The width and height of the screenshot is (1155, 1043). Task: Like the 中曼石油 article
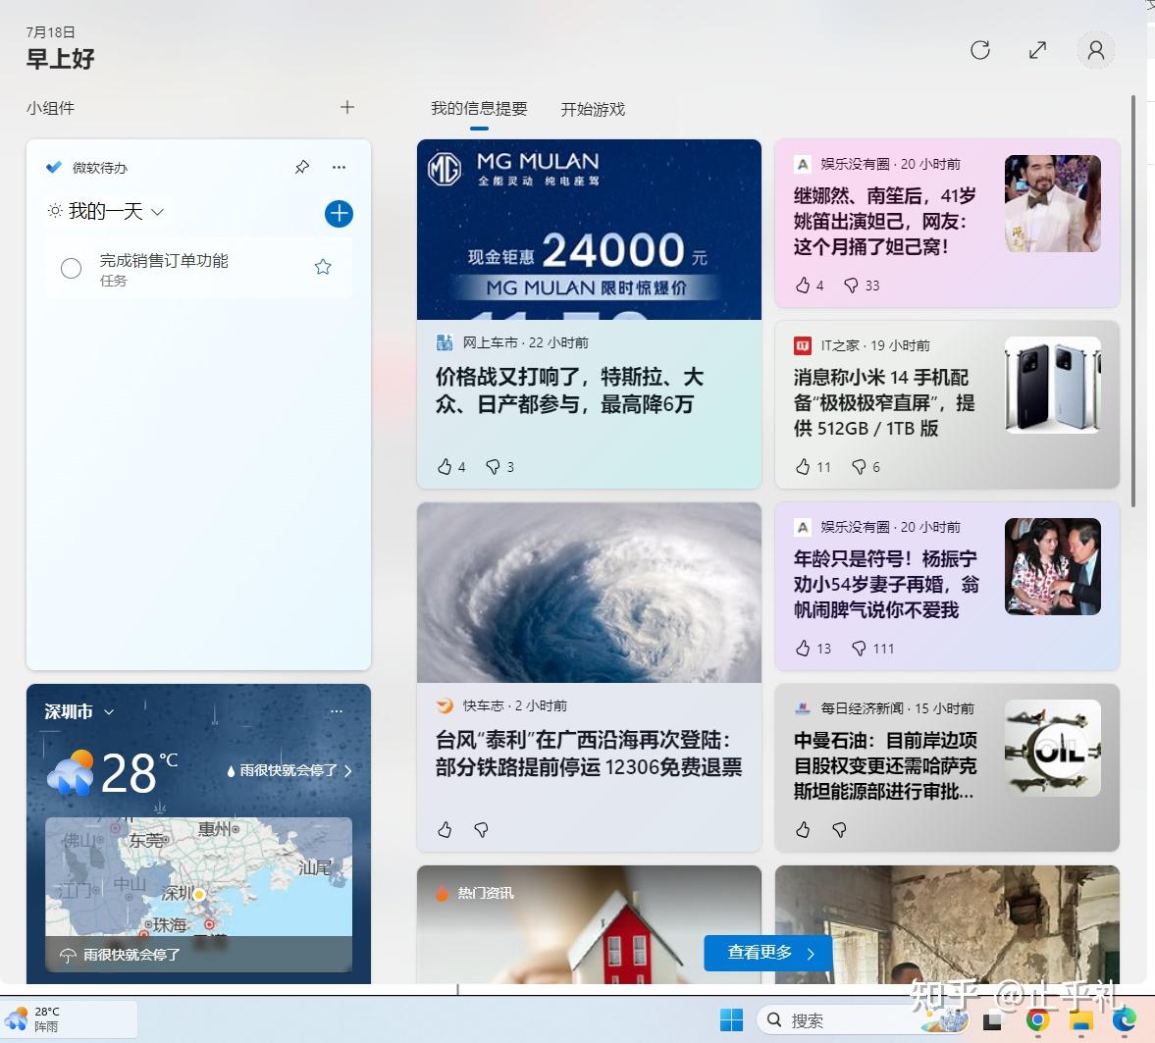[x=803, y=830]
